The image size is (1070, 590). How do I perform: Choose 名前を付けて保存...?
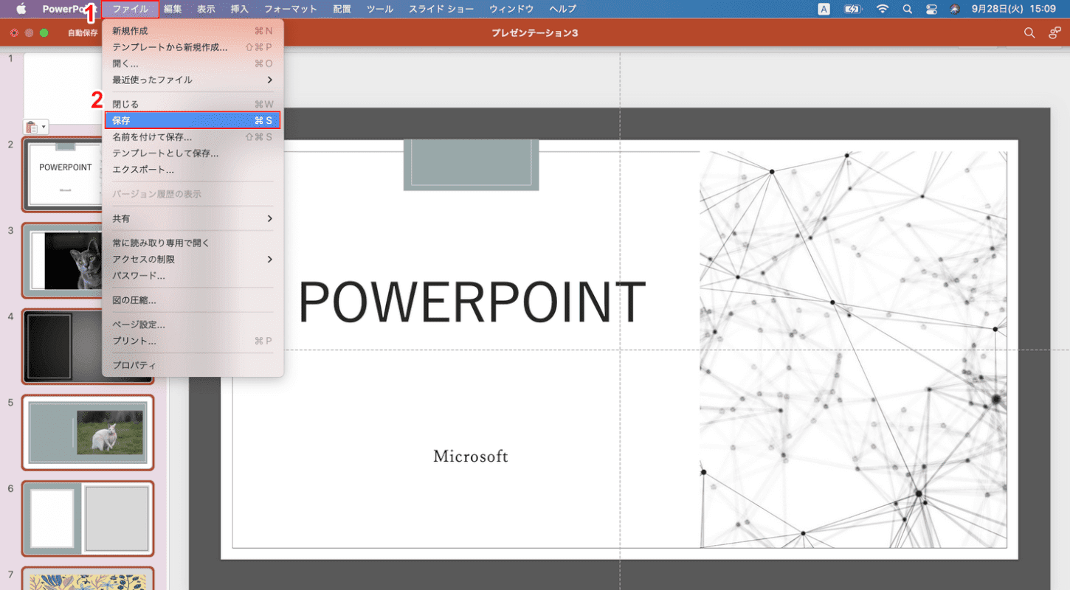(x=193, y=137)
